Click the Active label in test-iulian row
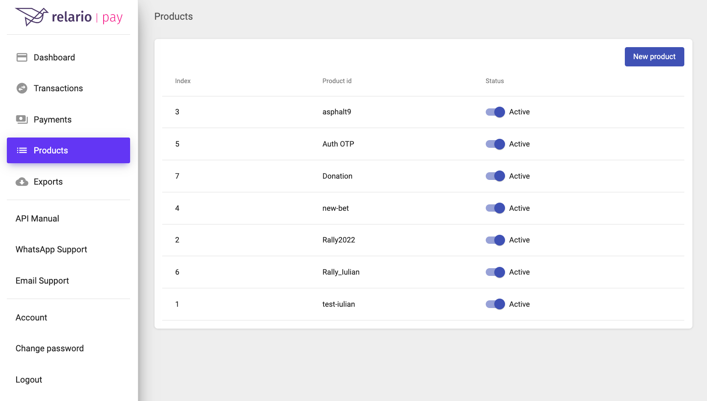This screenshot has height=401, width=707. point(519,304)
